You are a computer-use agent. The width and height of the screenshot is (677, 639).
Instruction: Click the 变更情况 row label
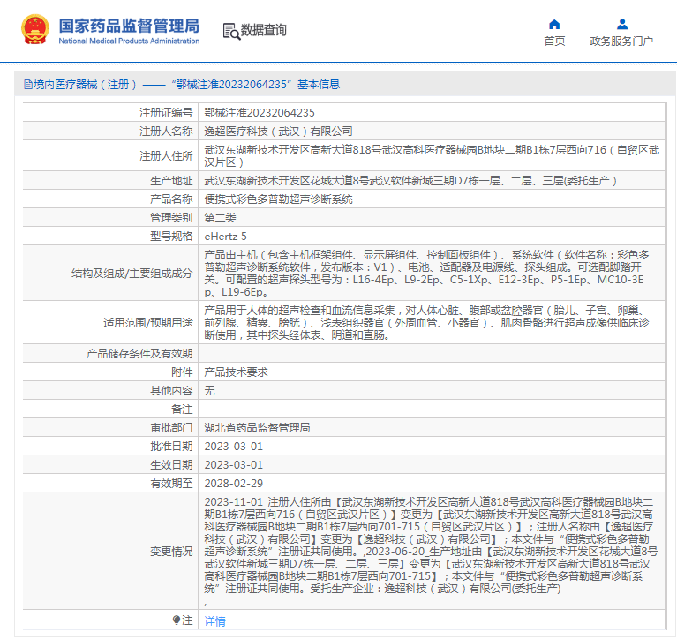coord(171,552)
